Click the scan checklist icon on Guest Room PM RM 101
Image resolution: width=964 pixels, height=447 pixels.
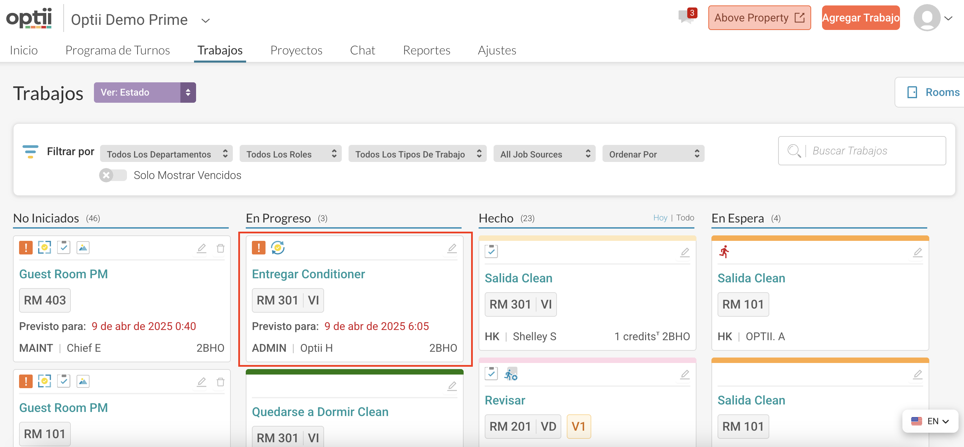click(x=45, y=381)
